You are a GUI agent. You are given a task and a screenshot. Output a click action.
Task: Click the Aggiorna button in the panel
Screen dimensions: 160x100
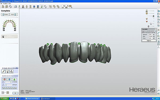[x=149, y=41]
